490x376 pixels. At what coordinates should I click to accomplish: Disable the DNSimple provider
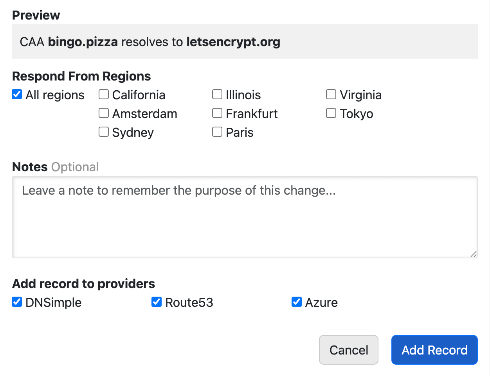tap(16, 302)
